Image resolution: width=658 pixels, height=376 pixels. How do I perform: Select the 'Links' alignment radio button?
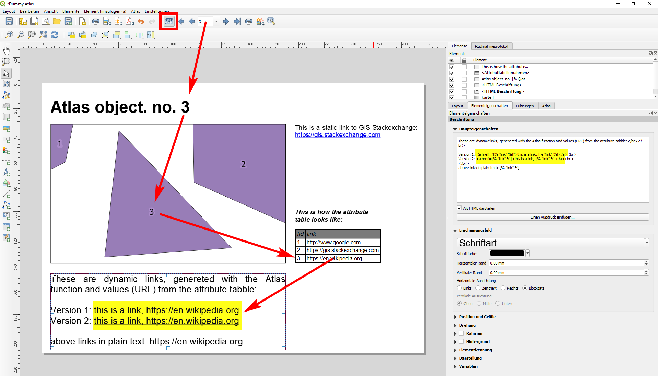(x=459, y=288)
